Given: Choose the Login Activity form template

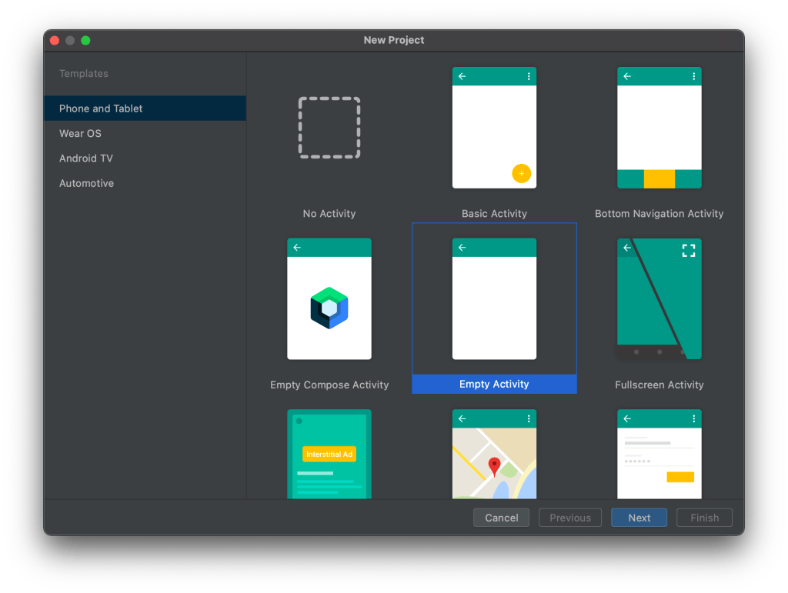Looking at the screenshot, I should (659, 454).
